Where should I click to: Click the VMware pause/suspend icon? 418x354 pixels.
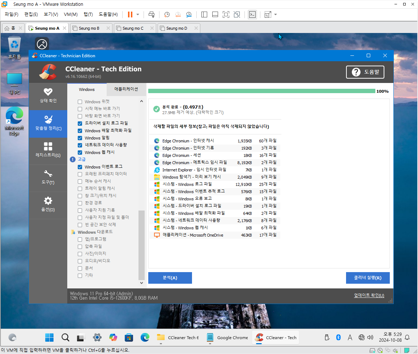[x=130, y=14]
